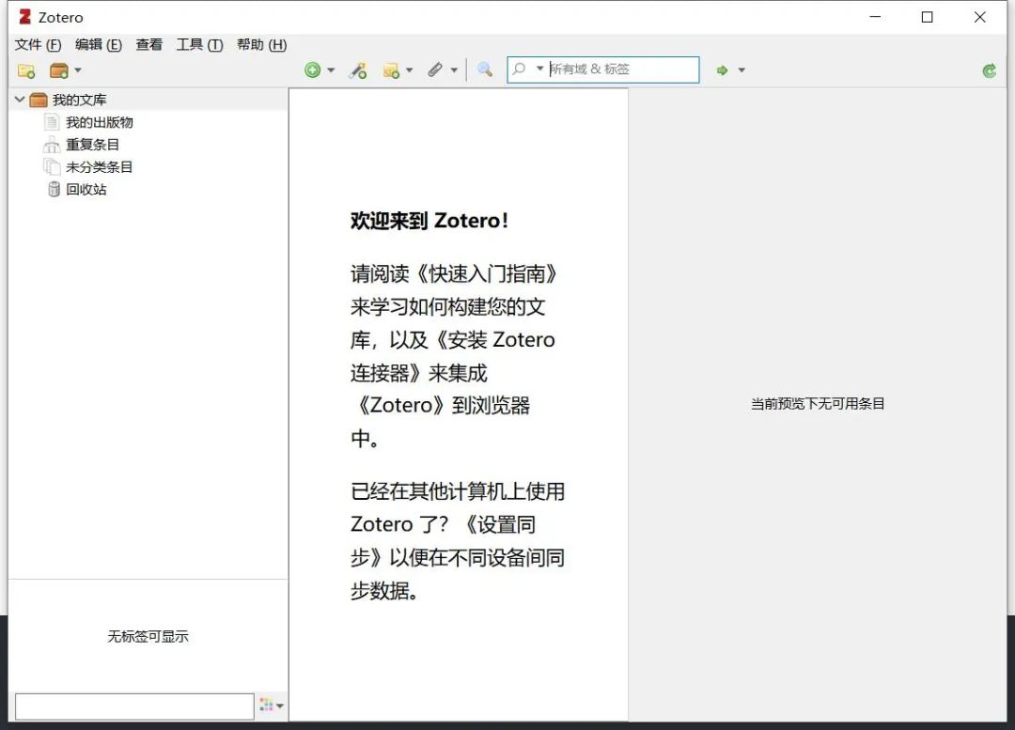This screenshot has width=1015, height=730.
Task: Open the Locate dropdown arrow
Action: coord(742,70)
